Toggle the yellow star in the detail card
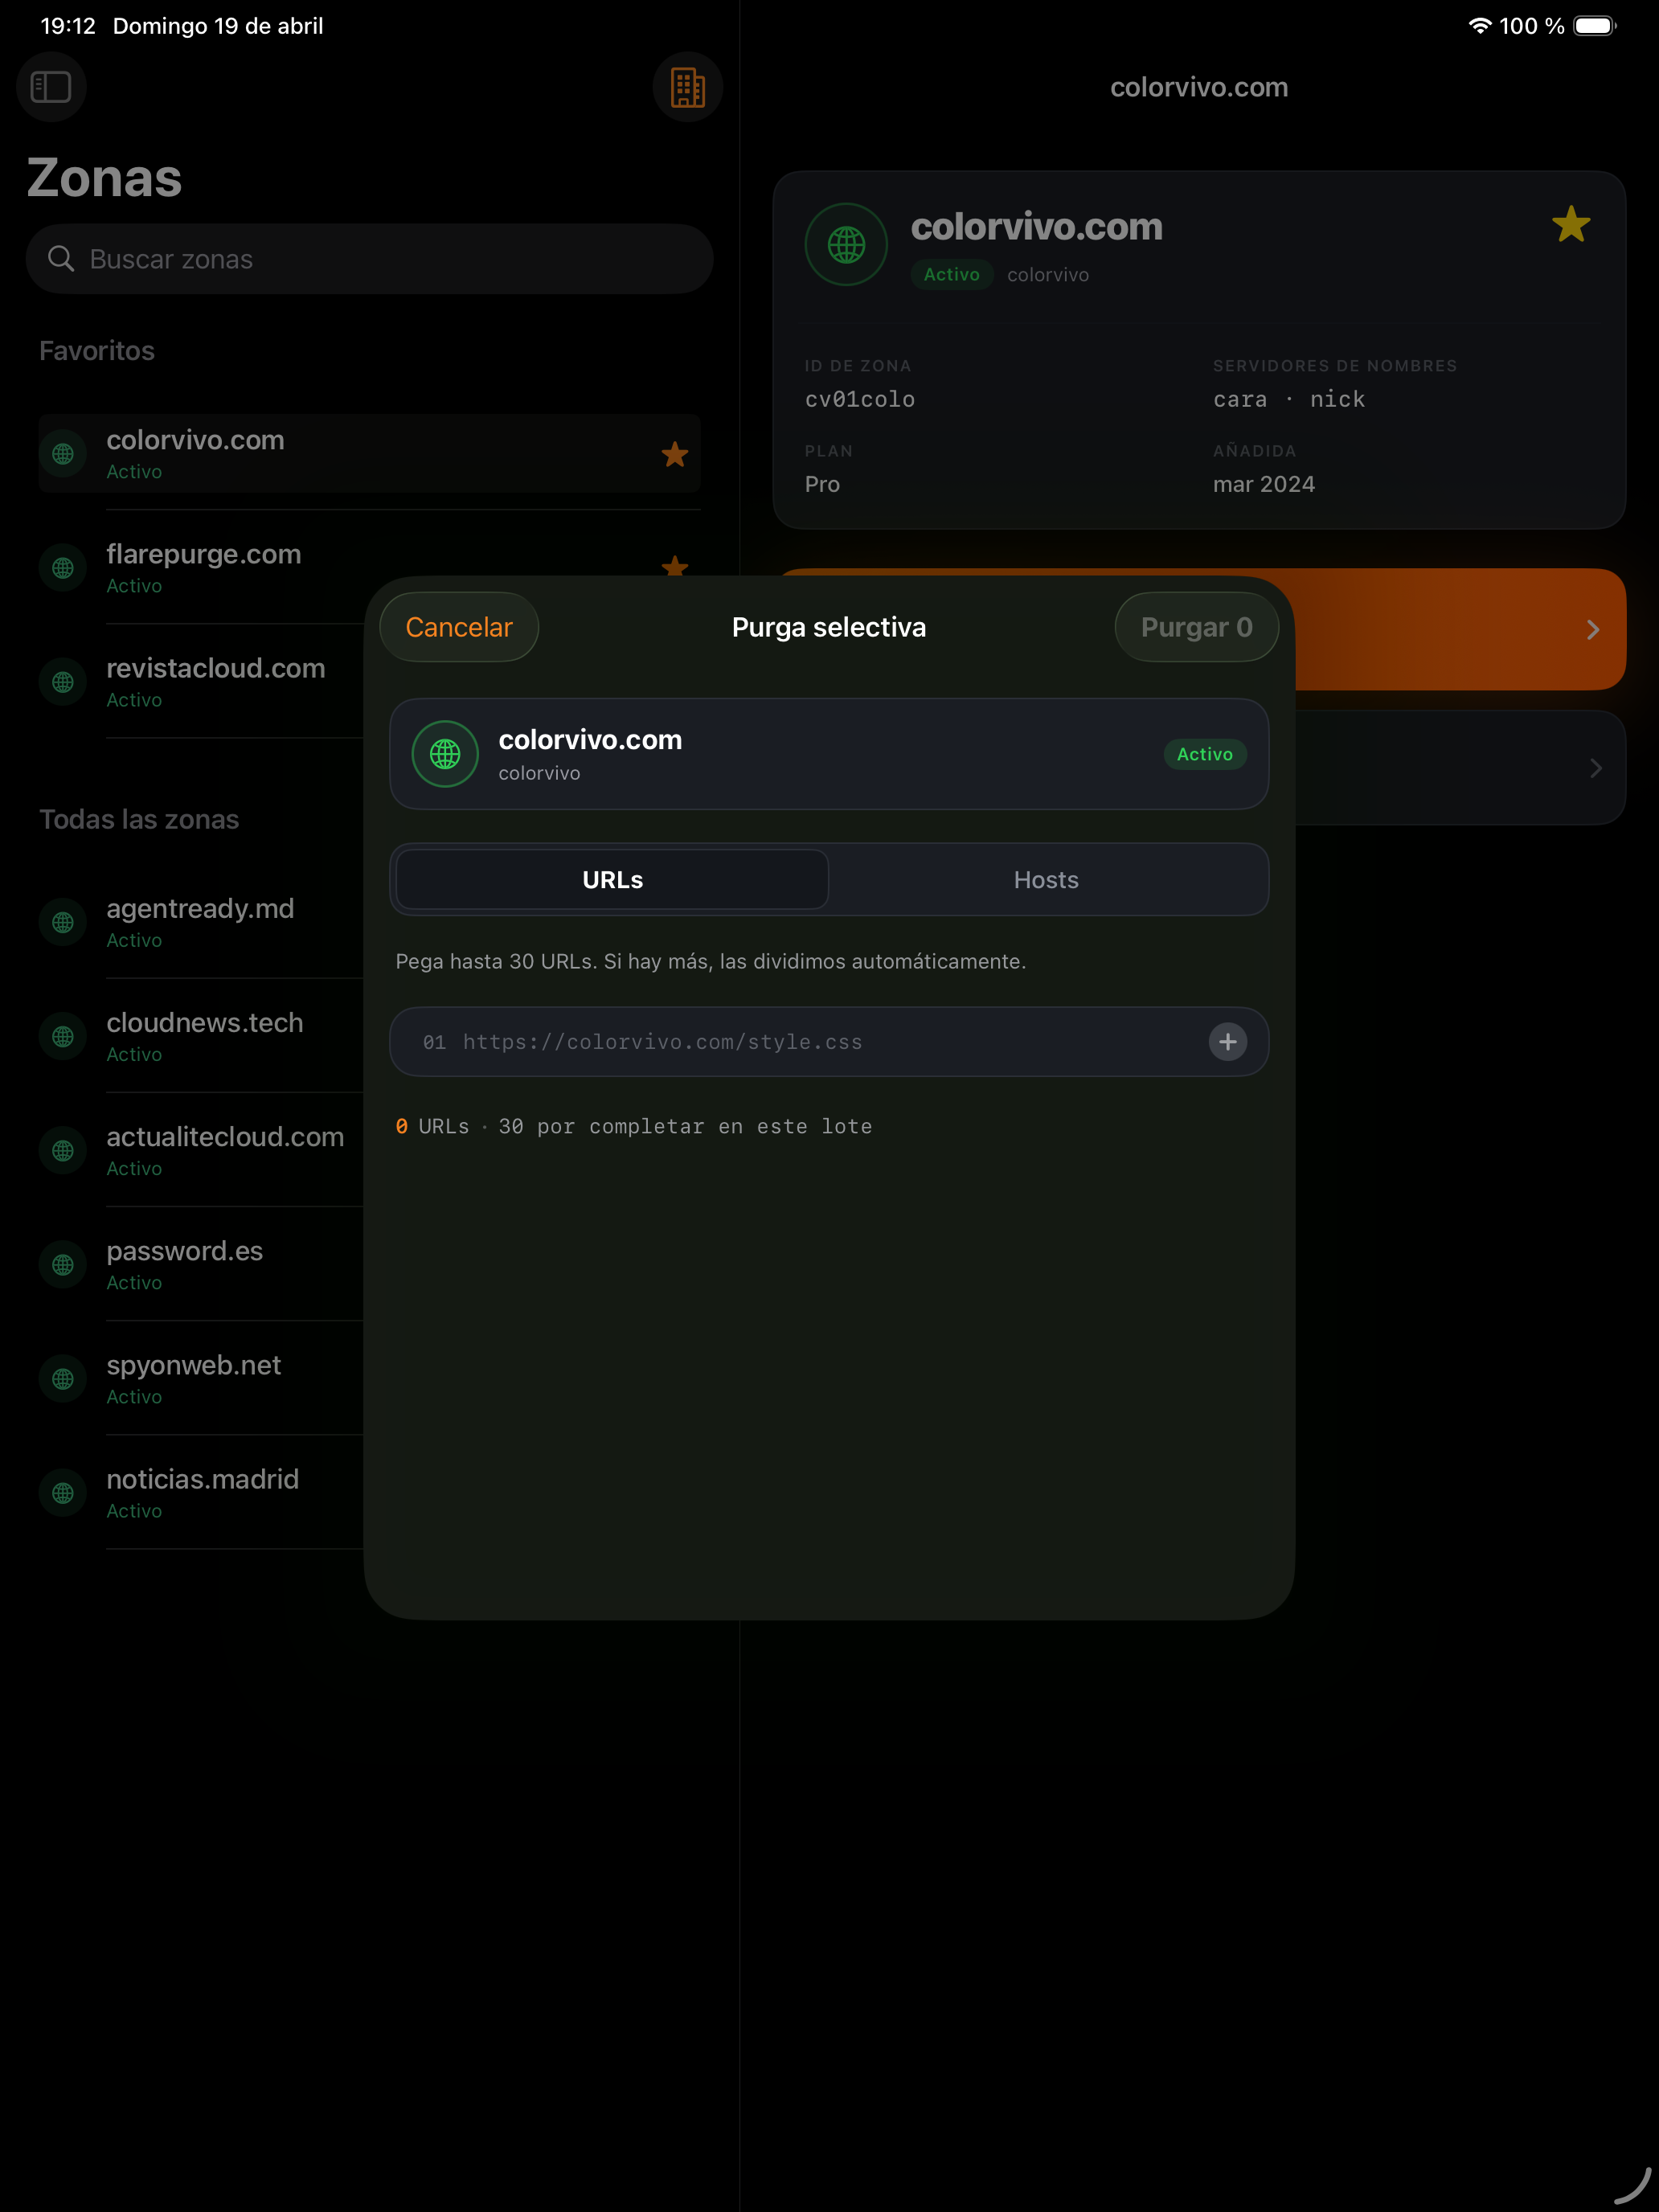Screen dimensions: 1659x2212 pyautogui.click(x=1570, y=224)
